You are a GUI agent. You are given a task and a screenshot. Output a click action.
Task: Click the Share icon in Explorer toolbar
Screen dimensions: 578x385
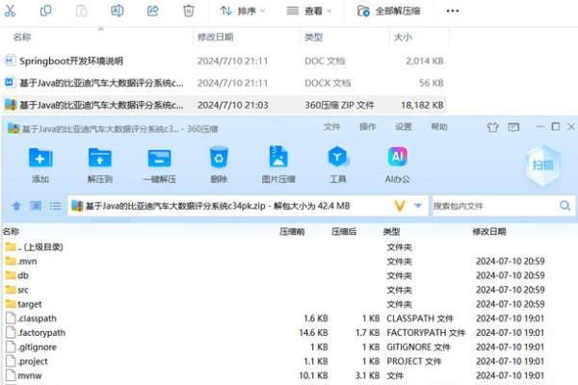pyautogui.click(x=152, y=11)
